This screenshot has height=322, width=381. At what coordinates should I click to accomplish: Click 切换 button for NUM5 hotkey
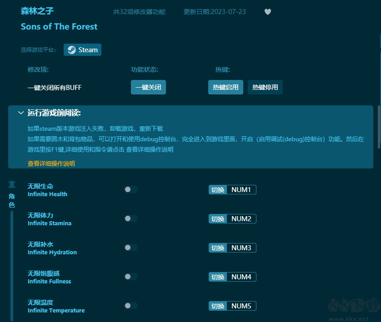point(218,306)
